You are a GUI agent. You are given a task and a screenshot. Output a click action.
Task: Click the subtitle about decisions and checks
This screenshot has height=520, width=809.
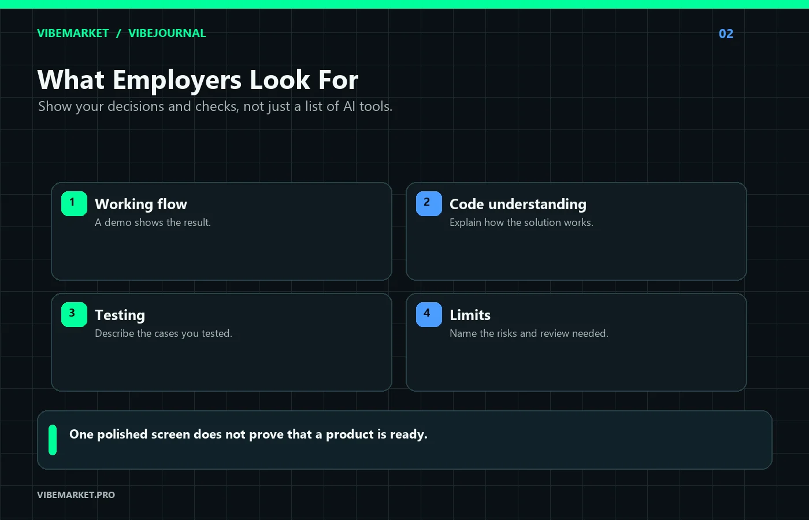tap(215, 106)
